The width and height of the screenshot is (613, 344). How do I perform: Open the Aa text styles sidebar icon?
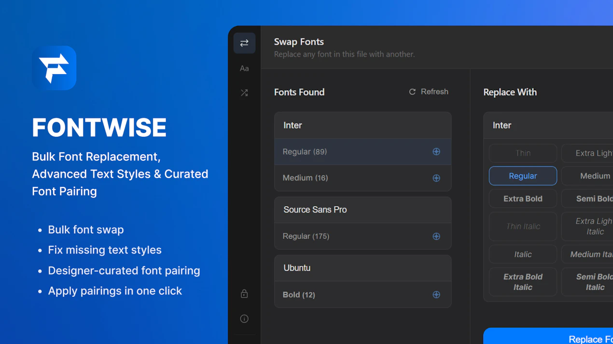coord(244,68)
